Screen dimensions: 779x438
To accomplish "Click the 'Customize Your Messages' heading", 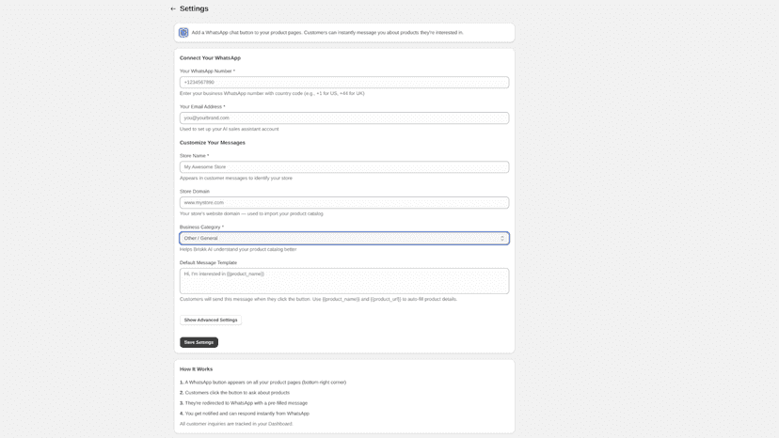I will pos(213,143).
